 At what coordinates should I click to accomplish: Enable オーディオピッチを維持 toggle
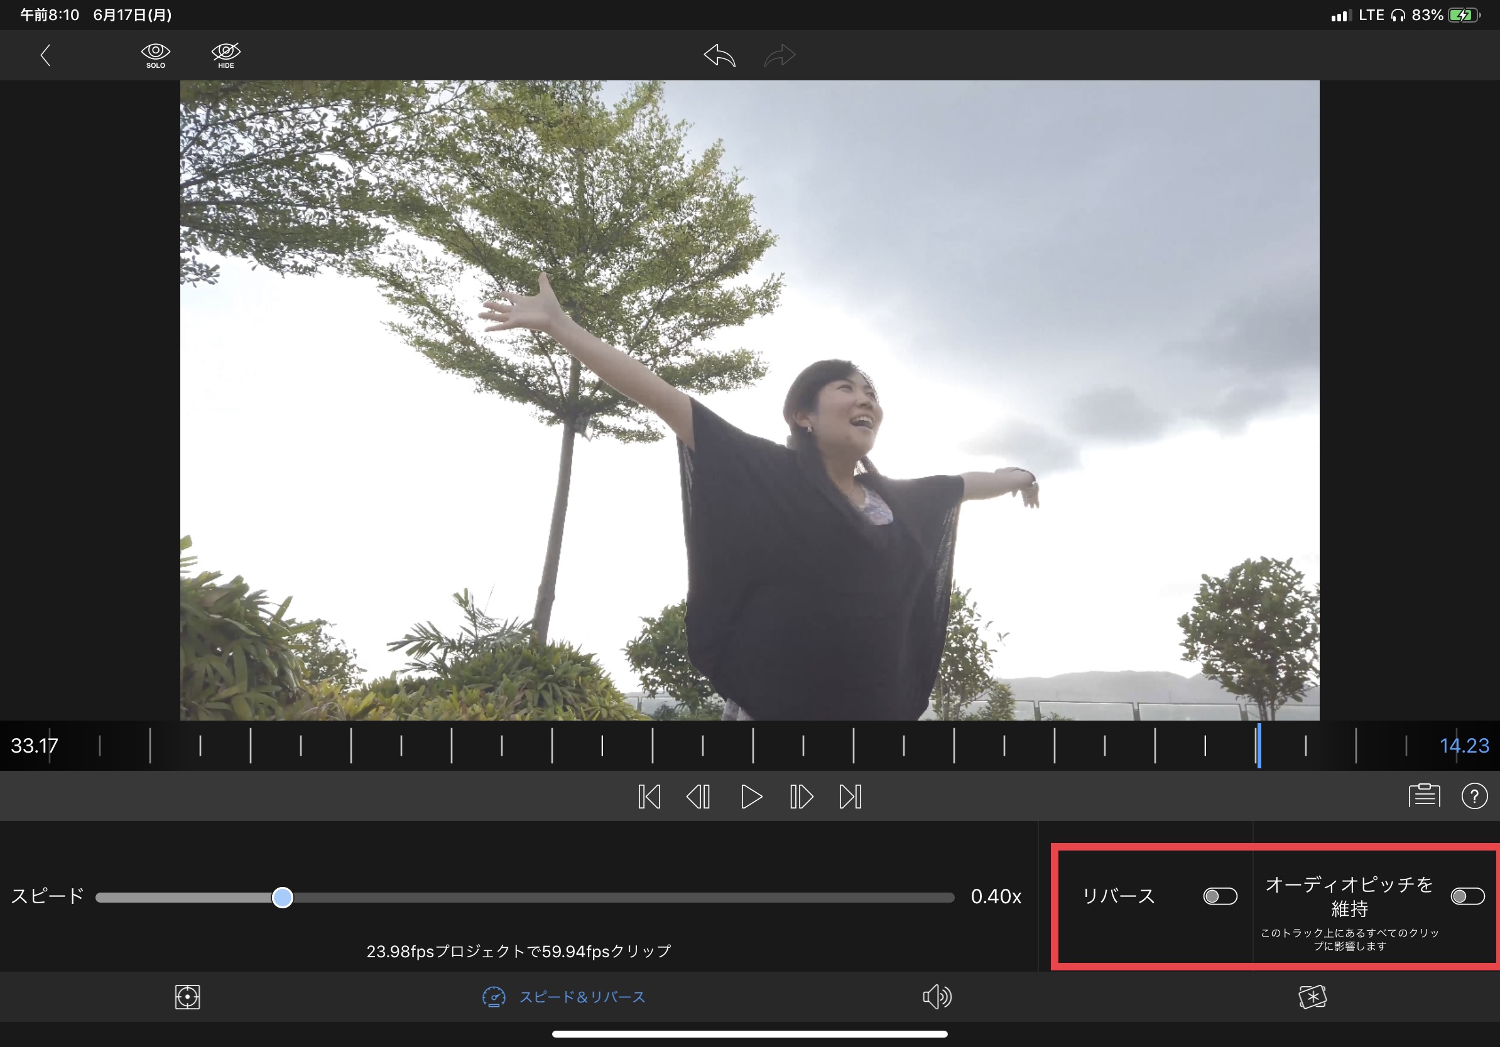tap(1467, 896)
